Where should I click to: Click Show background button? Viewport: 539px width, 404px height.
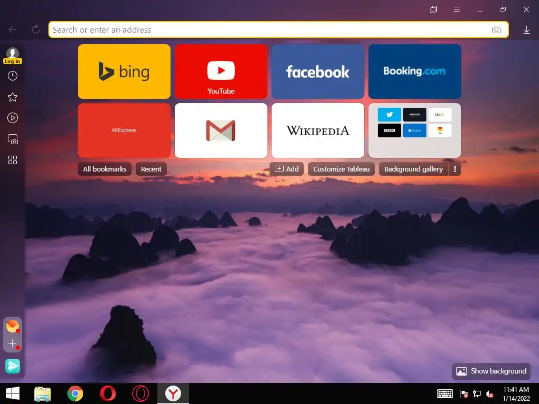(491, 371)
